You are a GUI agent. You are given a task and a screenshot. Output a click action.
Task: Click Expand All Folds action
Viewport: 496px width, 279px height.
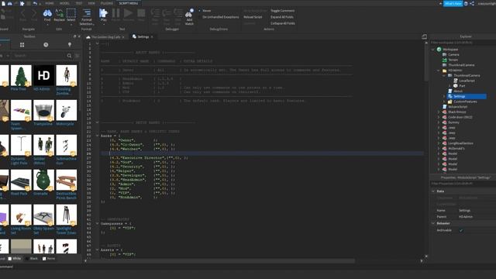point(282,17)
